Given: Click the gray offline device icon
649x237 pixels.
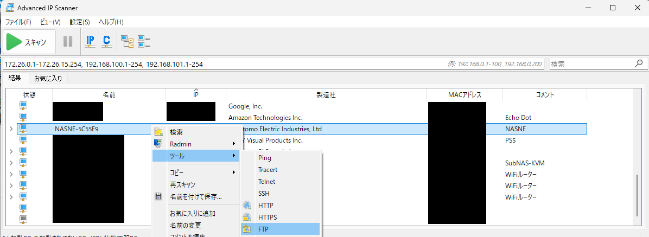Looking at the screenshot, I should tap(23, 219).
